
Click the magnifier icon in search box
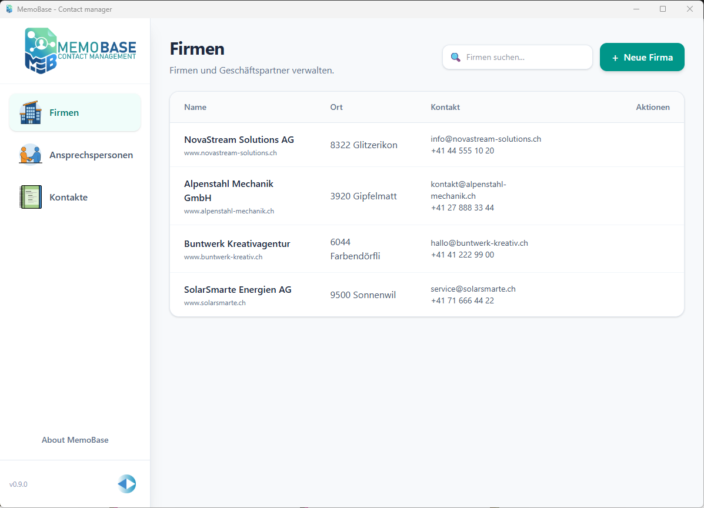(455, 57)
